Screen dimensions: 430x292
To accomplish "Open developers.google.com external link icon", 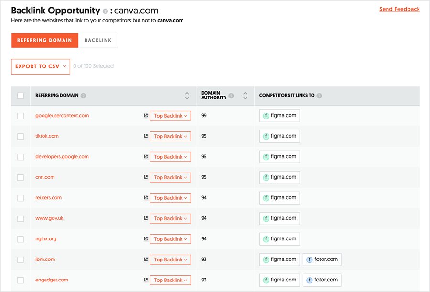I will (146, 157).
